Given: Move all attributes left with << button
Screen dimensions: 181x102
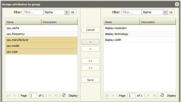Looking at the screenshot, I should [90, 68].
